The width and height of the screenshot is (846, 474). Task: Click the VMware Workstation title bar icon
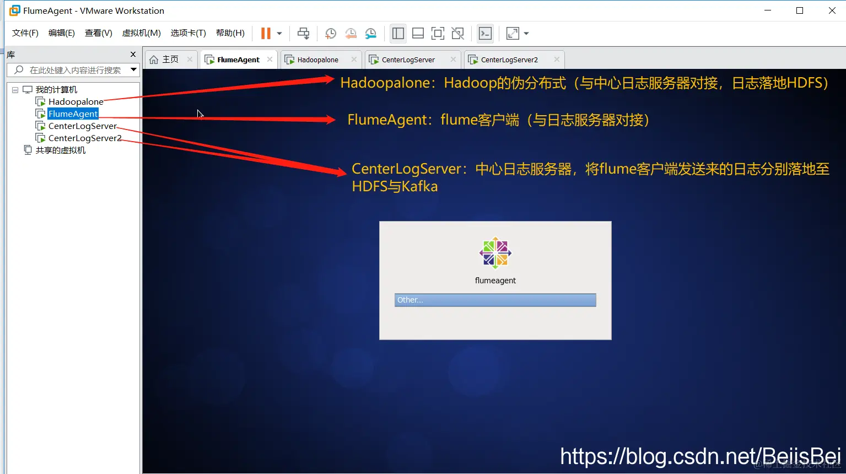(x=15, y=10)
